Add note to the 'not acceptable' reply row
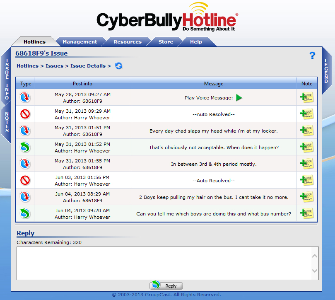 point(306,147)
